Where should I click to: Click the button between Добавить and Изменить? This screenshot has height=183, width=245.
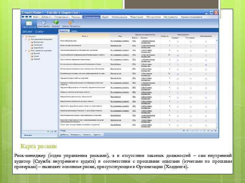click(x=76, y=135)
